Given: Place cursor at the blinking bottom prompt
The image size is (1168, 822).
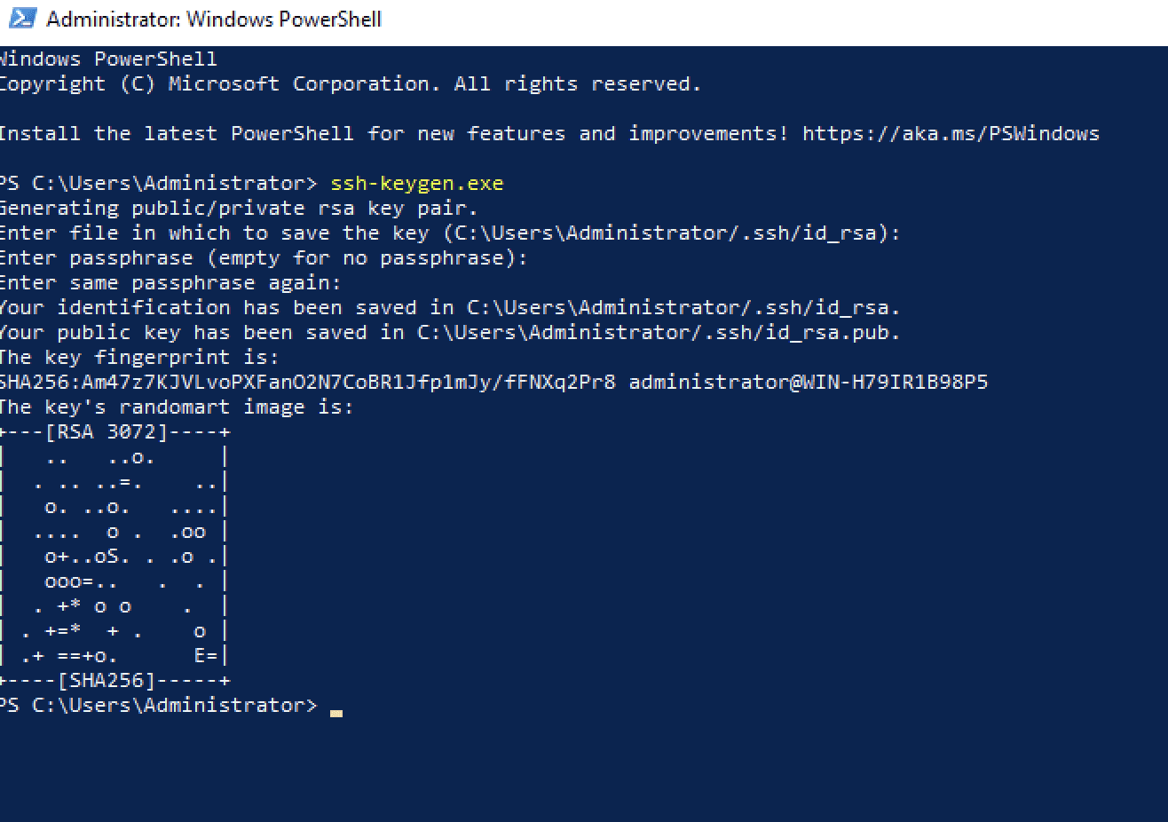Looking at the screenshot, I should coord(335,710).
